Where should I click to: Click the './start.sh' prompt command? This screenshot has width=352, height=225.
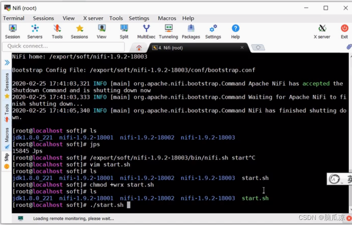[107, 205]
